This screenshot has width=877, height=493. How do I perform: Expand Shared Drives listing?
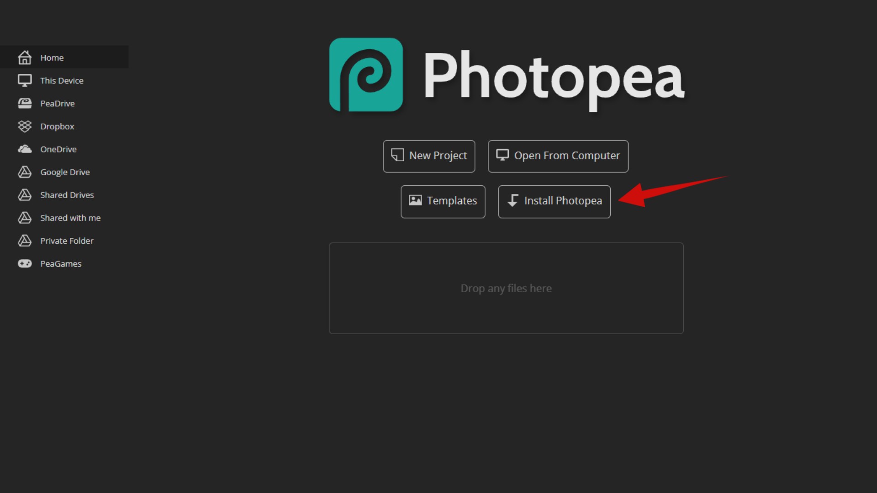67,194
